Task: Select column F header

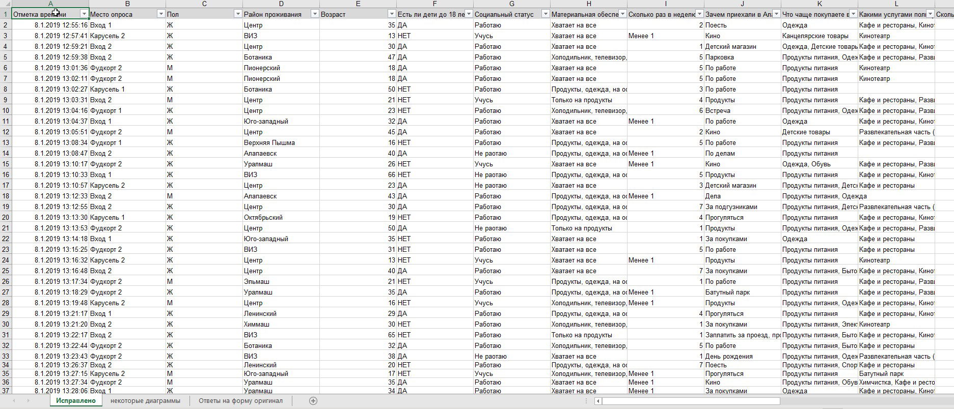Action: [435, 4]
